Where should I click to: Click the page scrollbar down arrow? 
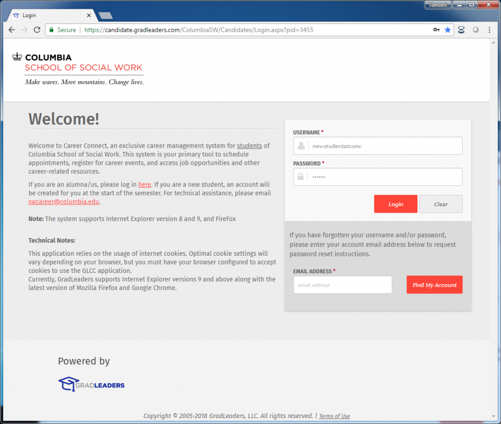493,416
